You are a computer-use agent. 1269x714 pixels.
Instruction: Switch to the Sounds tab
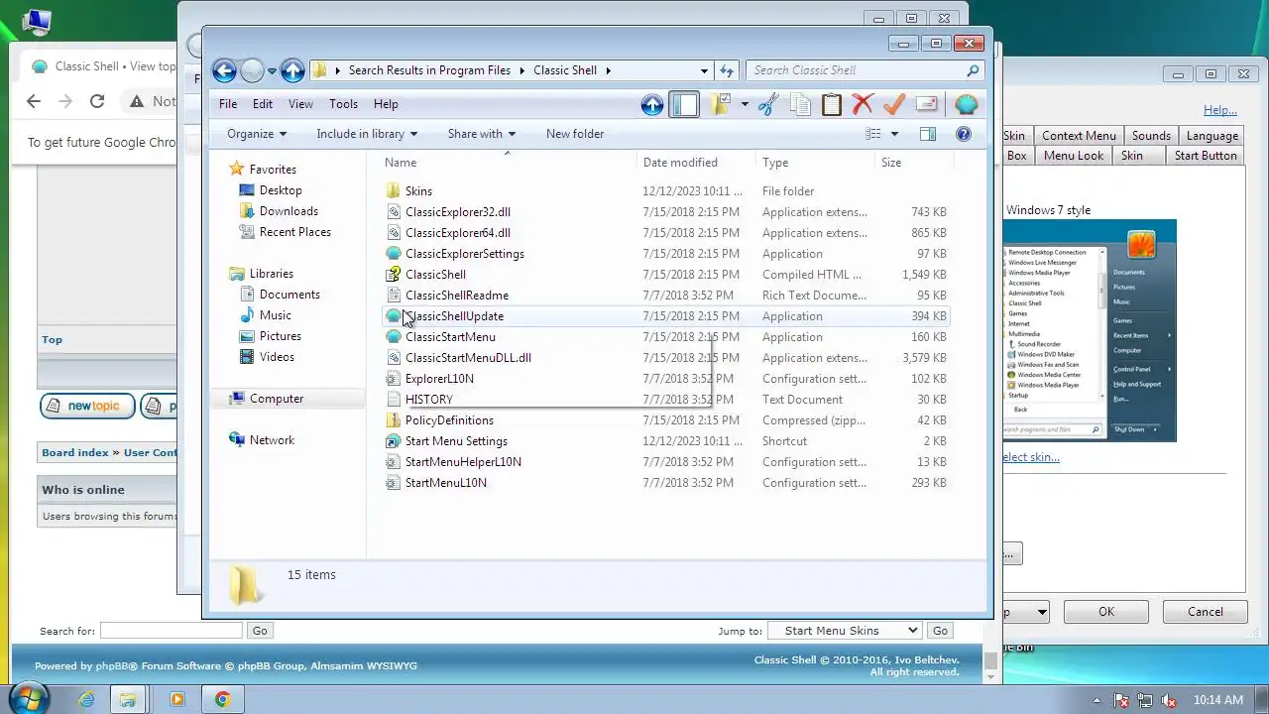[x=1151, y=136]
